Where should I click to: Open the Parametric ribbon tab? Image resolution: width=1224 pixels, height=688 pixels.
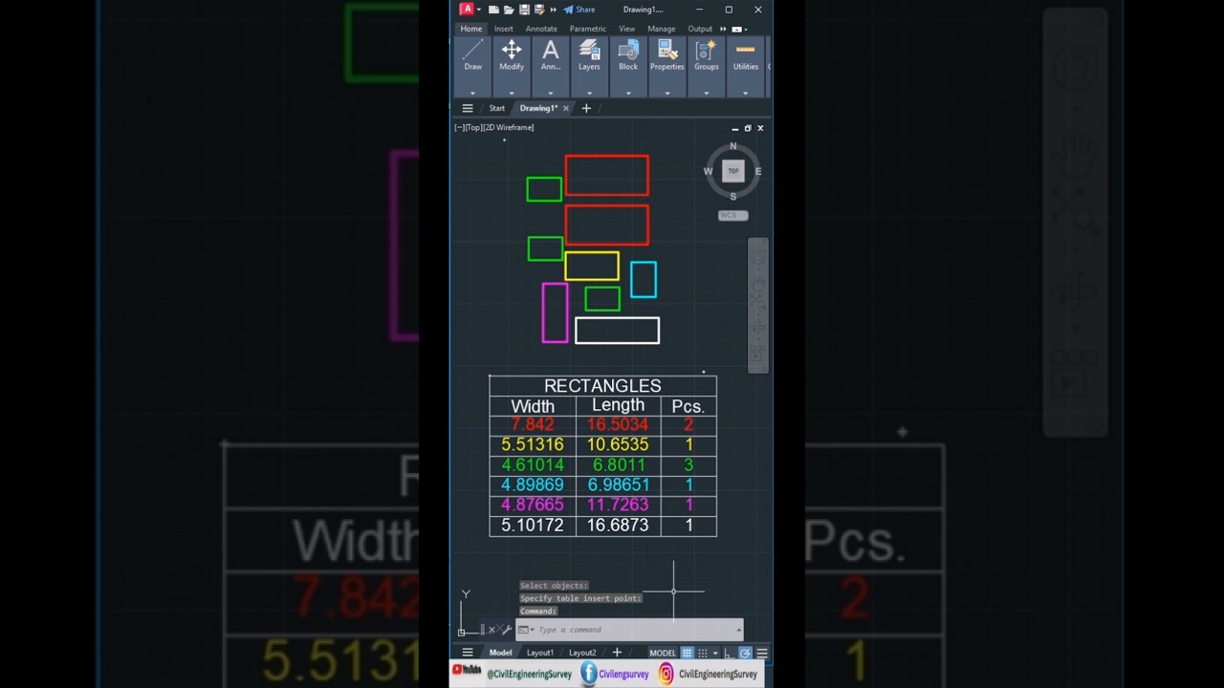point(588,29)
